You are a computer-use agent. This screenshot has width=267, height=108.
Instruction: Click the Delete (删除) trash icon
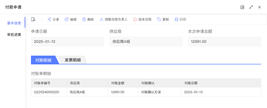point(84,19)
